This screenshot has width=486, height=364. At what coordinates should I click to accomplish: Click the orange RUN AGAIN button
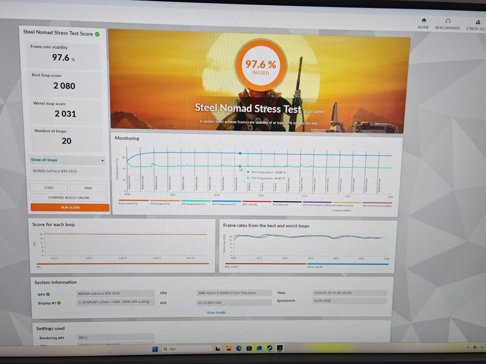tap(70, 207)
